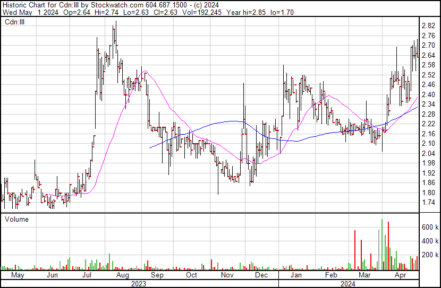Click the tallest green volume bar in late March
441x288 pixels.
382,244
